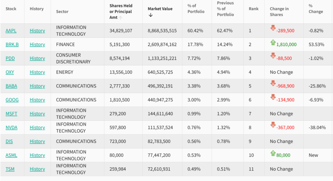View History for NVDA

click(37, 128)
